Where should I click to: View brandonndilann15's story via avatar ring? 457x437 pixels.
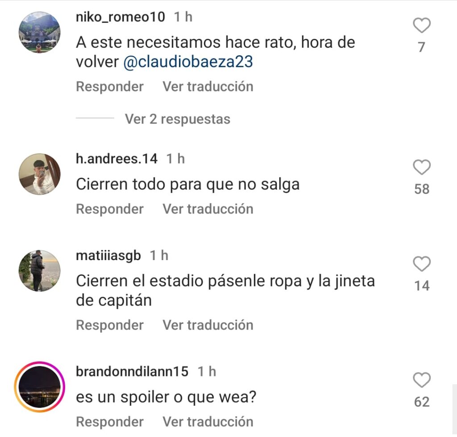[x=40, y=387]
